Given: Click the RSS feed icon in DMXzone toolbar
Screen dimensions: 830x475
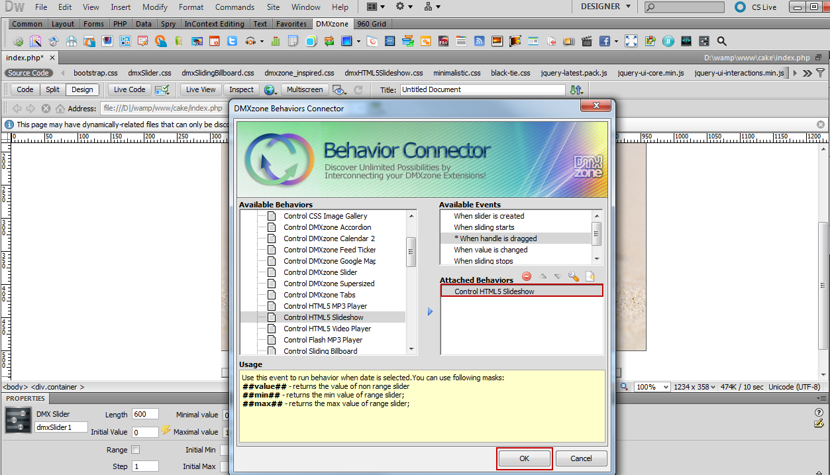Looking at the screenshot, I should pyautogui.click(x=479, y=41).
